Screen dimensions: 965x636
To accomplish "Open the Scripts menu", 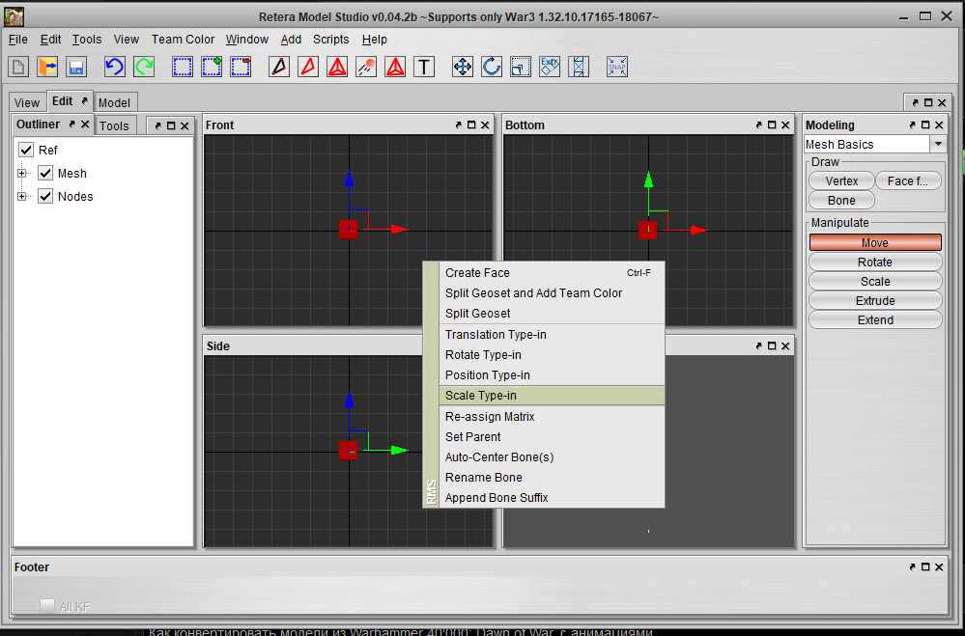I will tap(330, 40).
